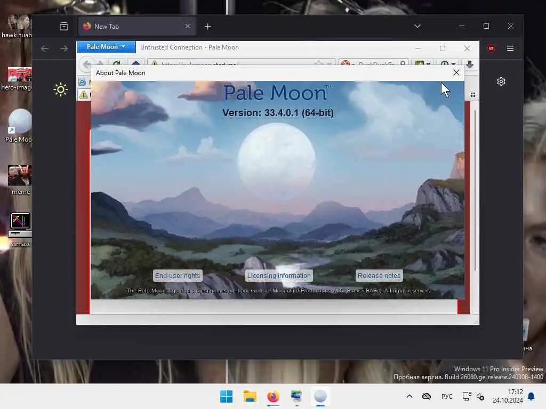Click Version: 33.4.0.1 (64-bit) text

point(278,113)
